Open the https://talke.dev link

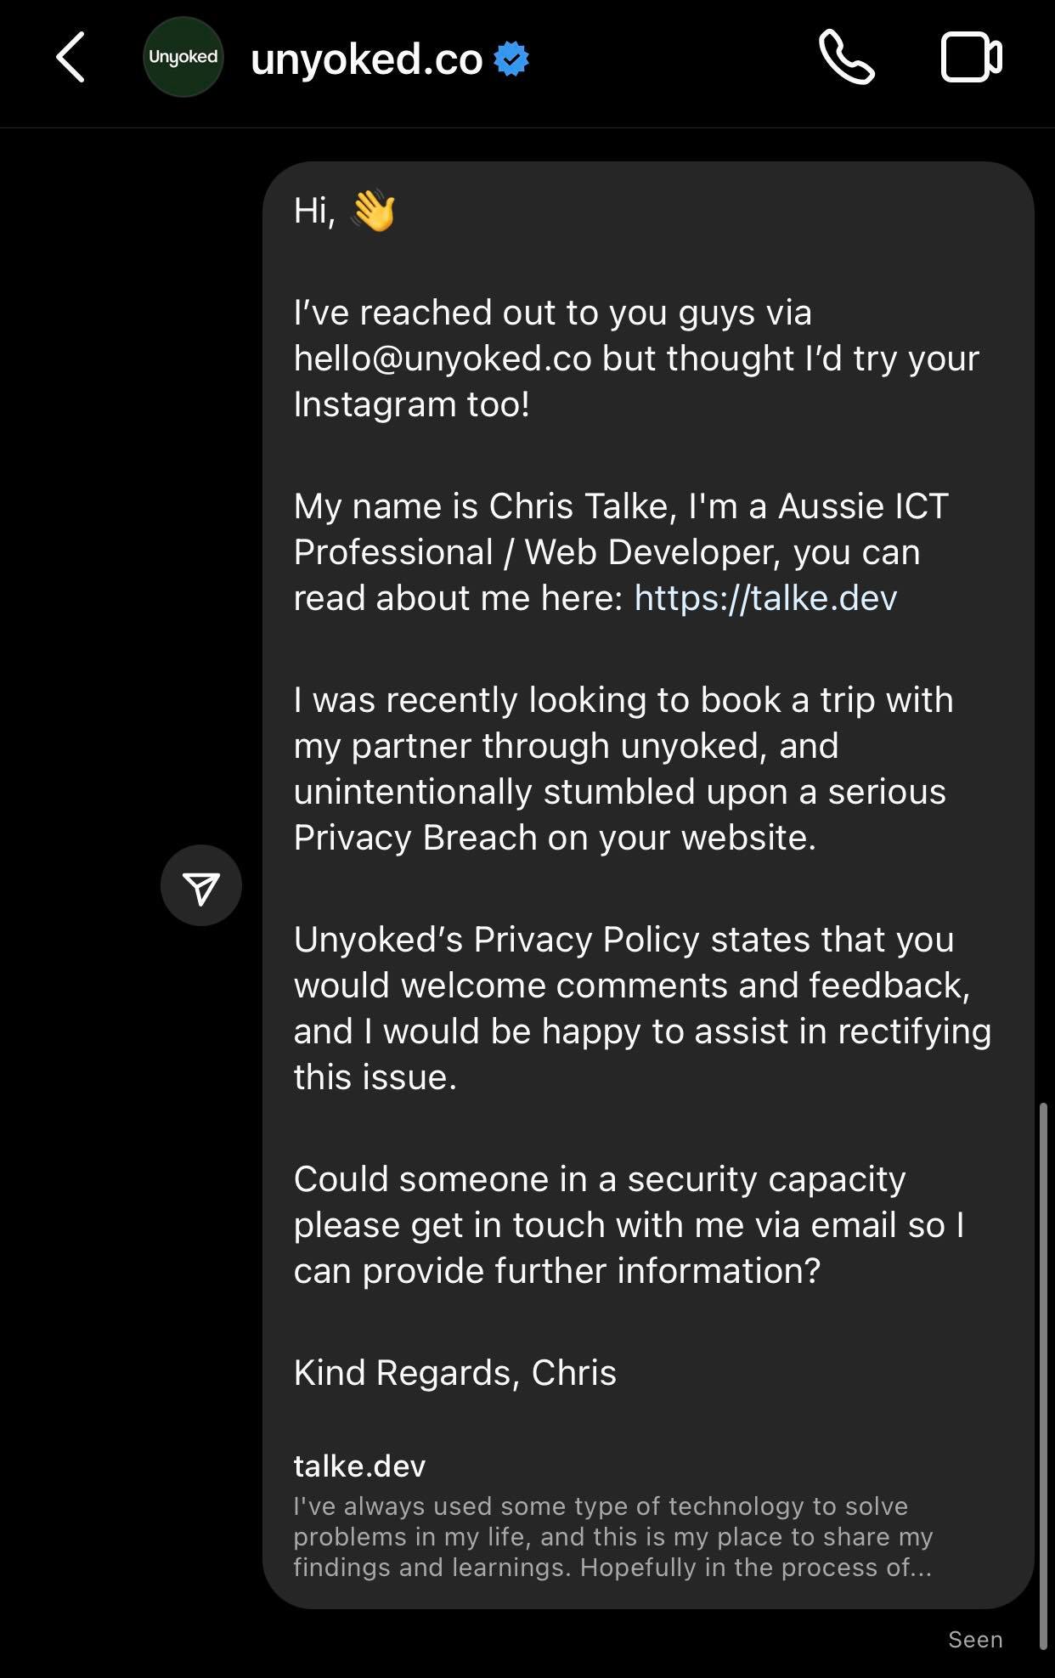(765, 598)
